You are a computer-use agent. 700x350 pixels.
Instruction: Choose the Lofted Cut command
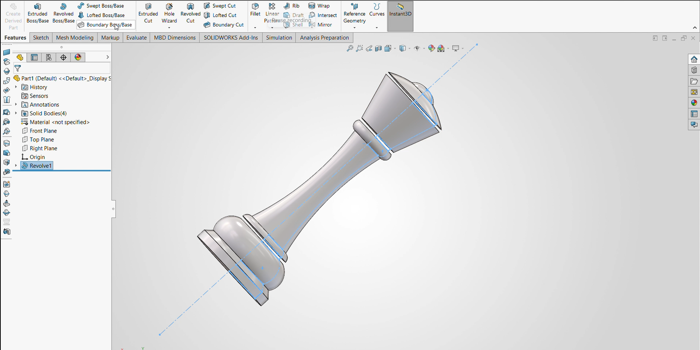tap(220, 15)
